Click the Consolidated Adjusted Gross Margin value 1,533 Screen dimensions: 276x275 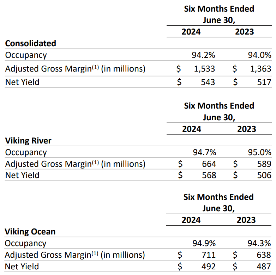tap(204, 69)
